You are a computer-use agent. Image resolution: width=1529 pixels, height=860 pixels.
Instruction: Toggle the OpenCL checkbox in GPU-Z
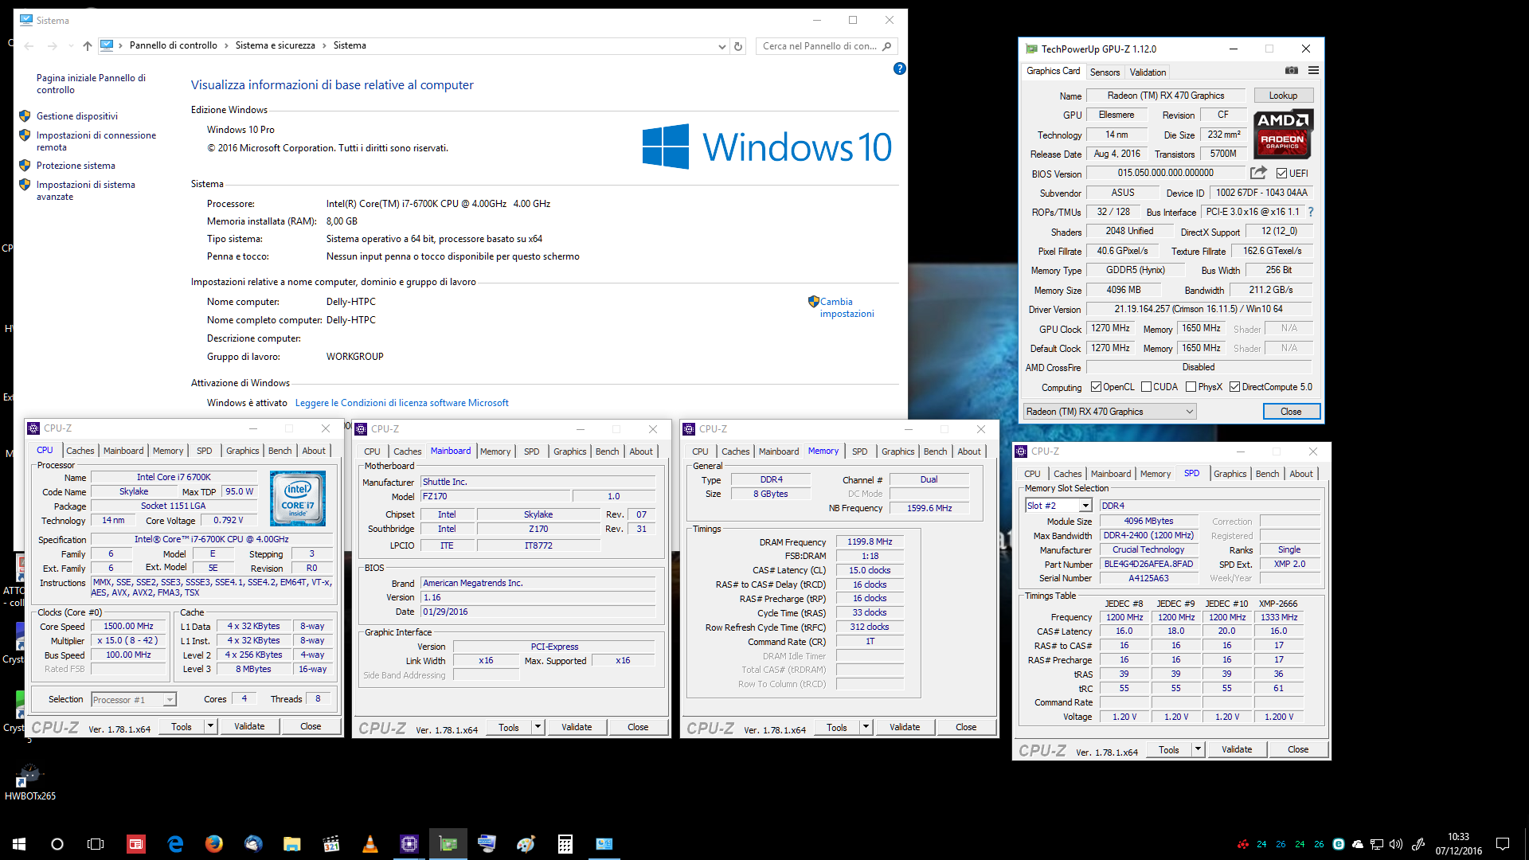[1096, 387]
